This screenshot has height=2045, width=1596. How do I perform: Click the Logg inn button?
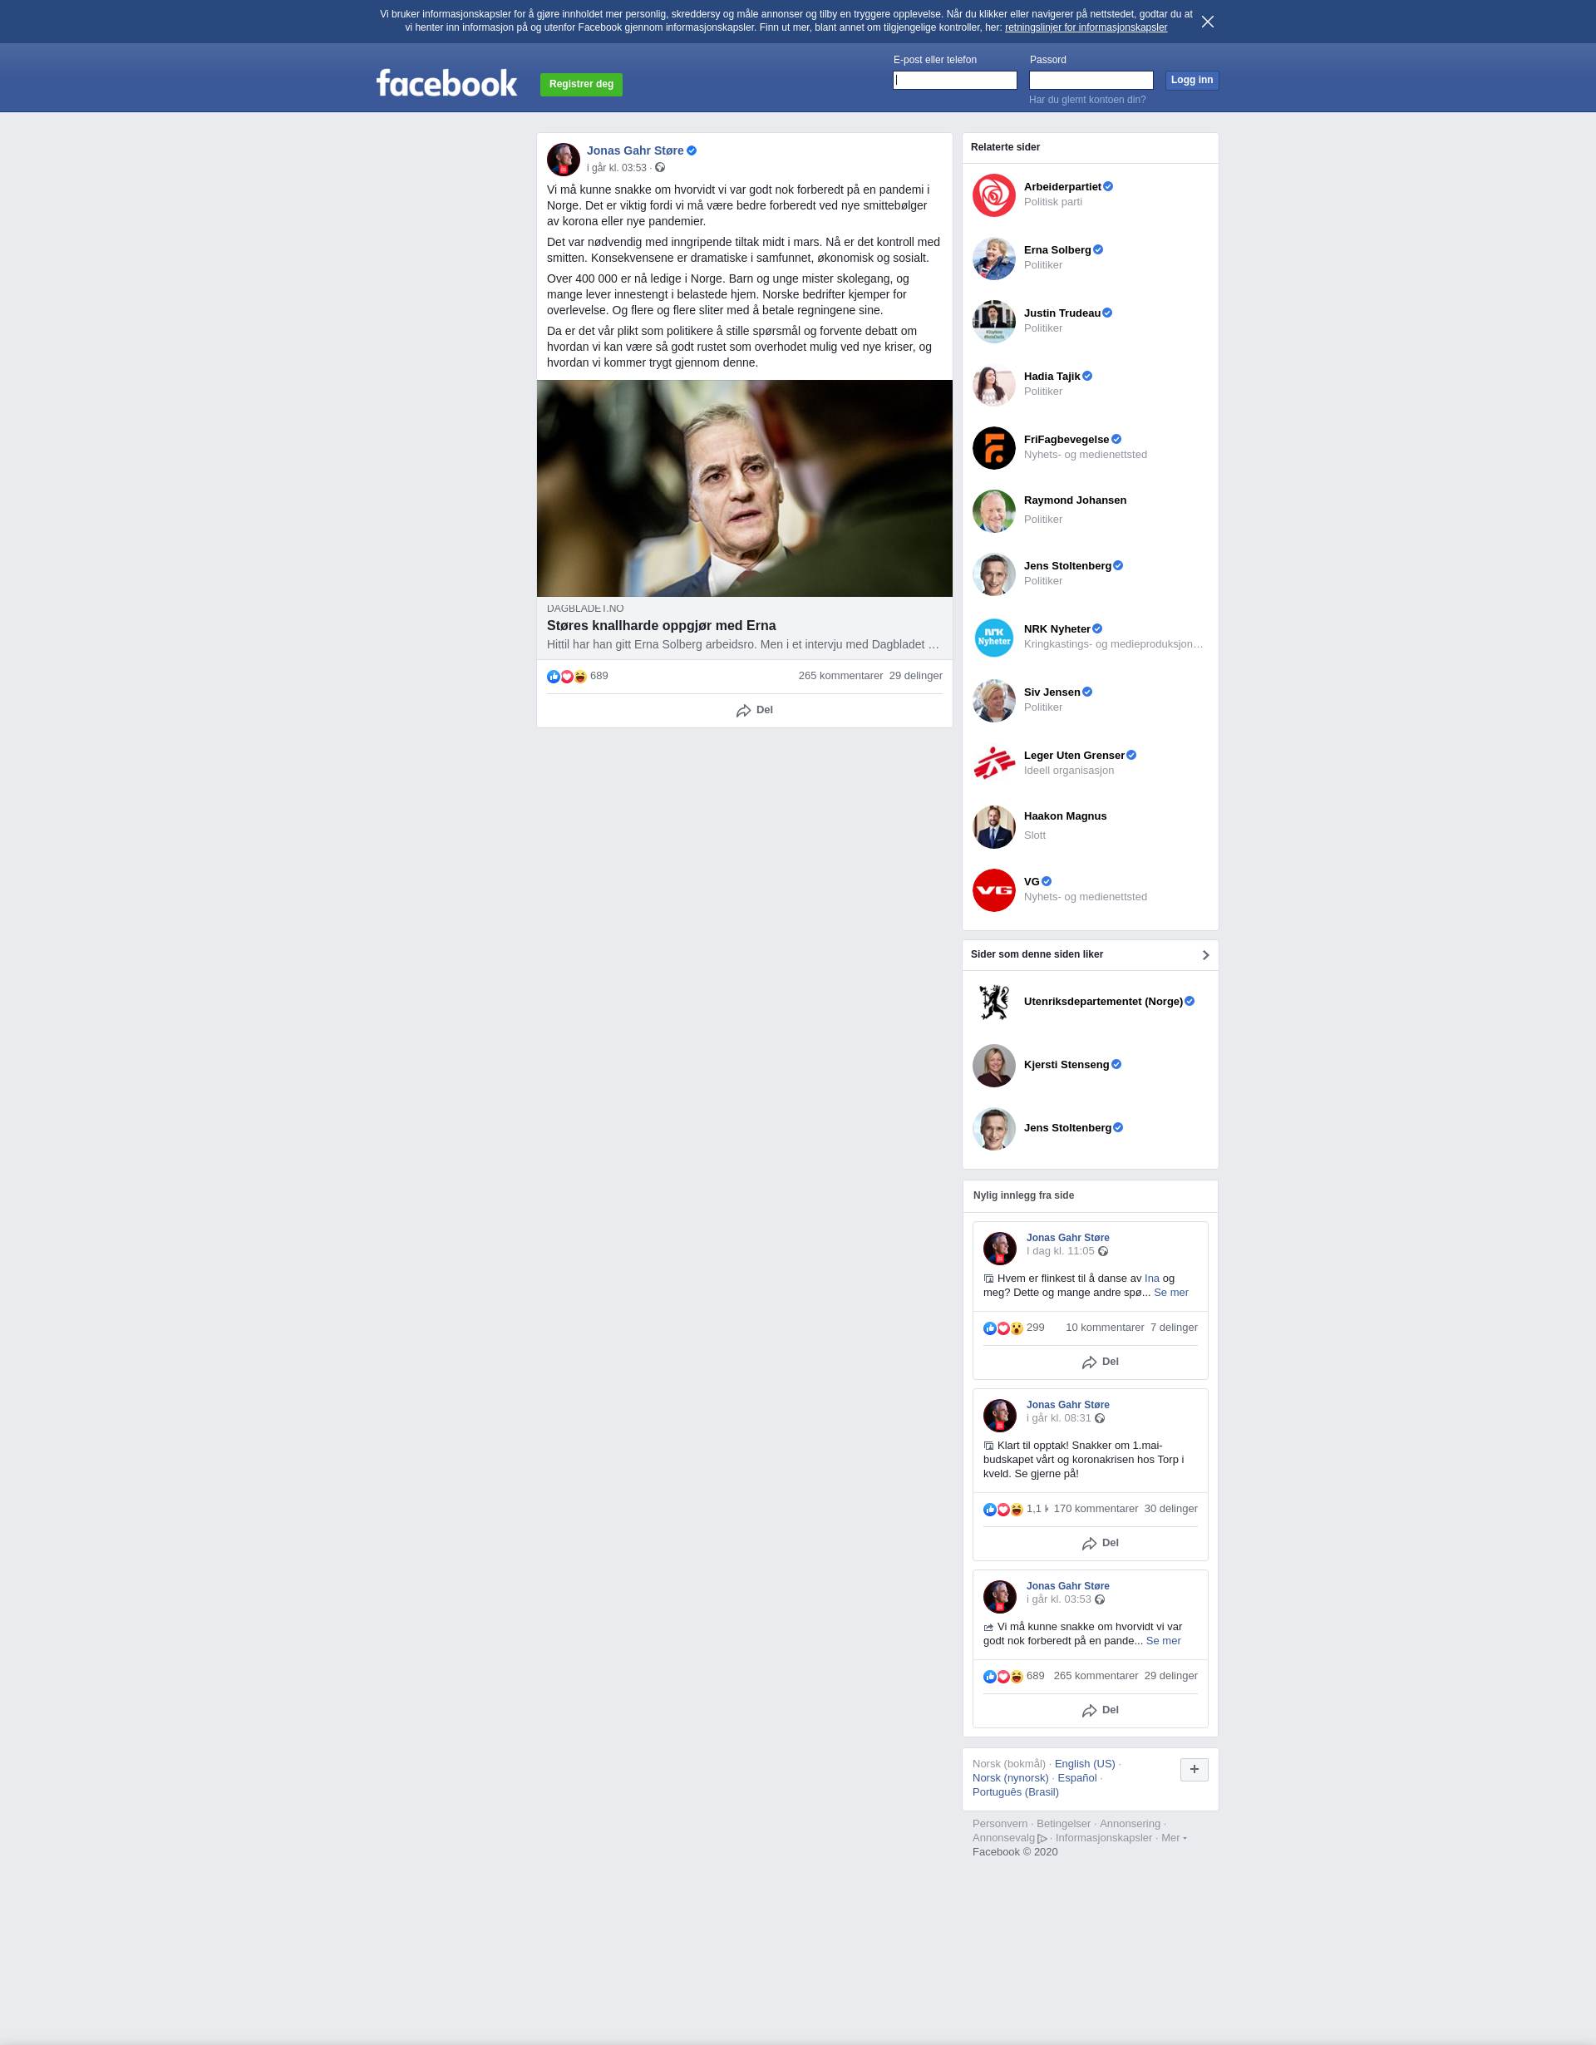click(1192, 81)
